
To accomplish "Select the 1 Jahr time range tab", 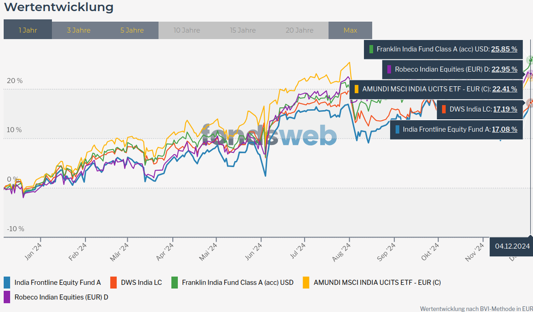I will (28, 30).
